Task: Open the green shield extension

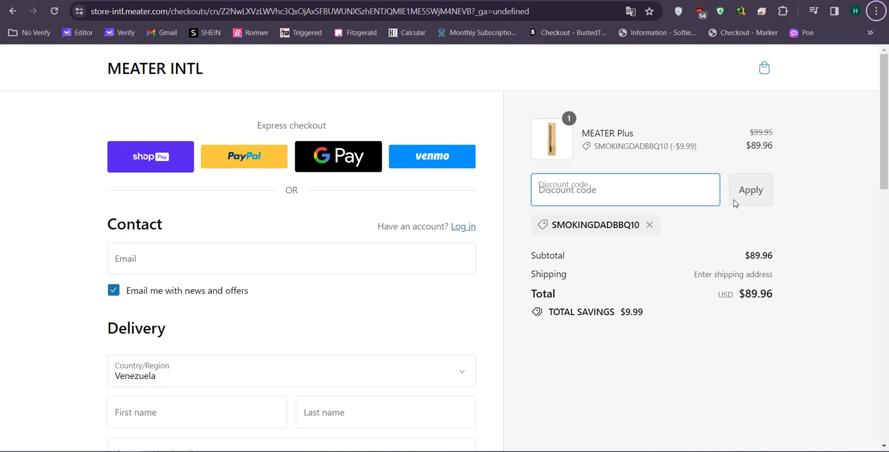Action: [x=720, y=11]
